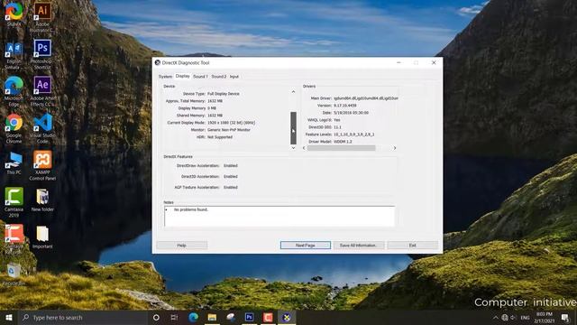Select the Recycle Bin desktop icon
The width and height of the screenshot is (577, 325).
[x=14, y=274]
